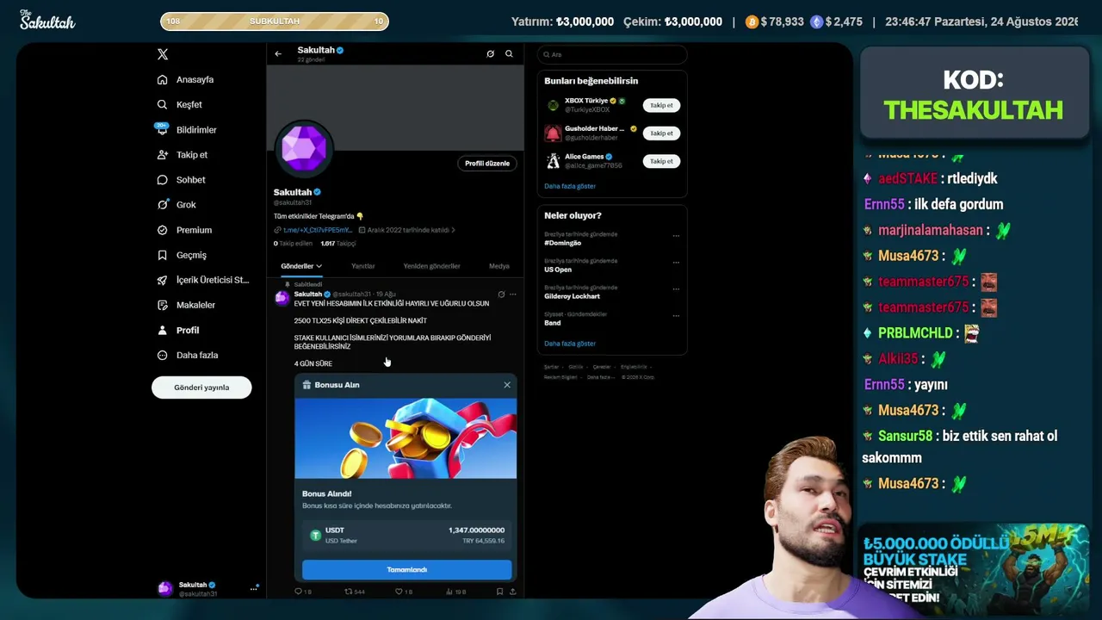Viewport: 1102px width, 620px height.
Task: Click the Ara search field
Action: click(612, 54)
